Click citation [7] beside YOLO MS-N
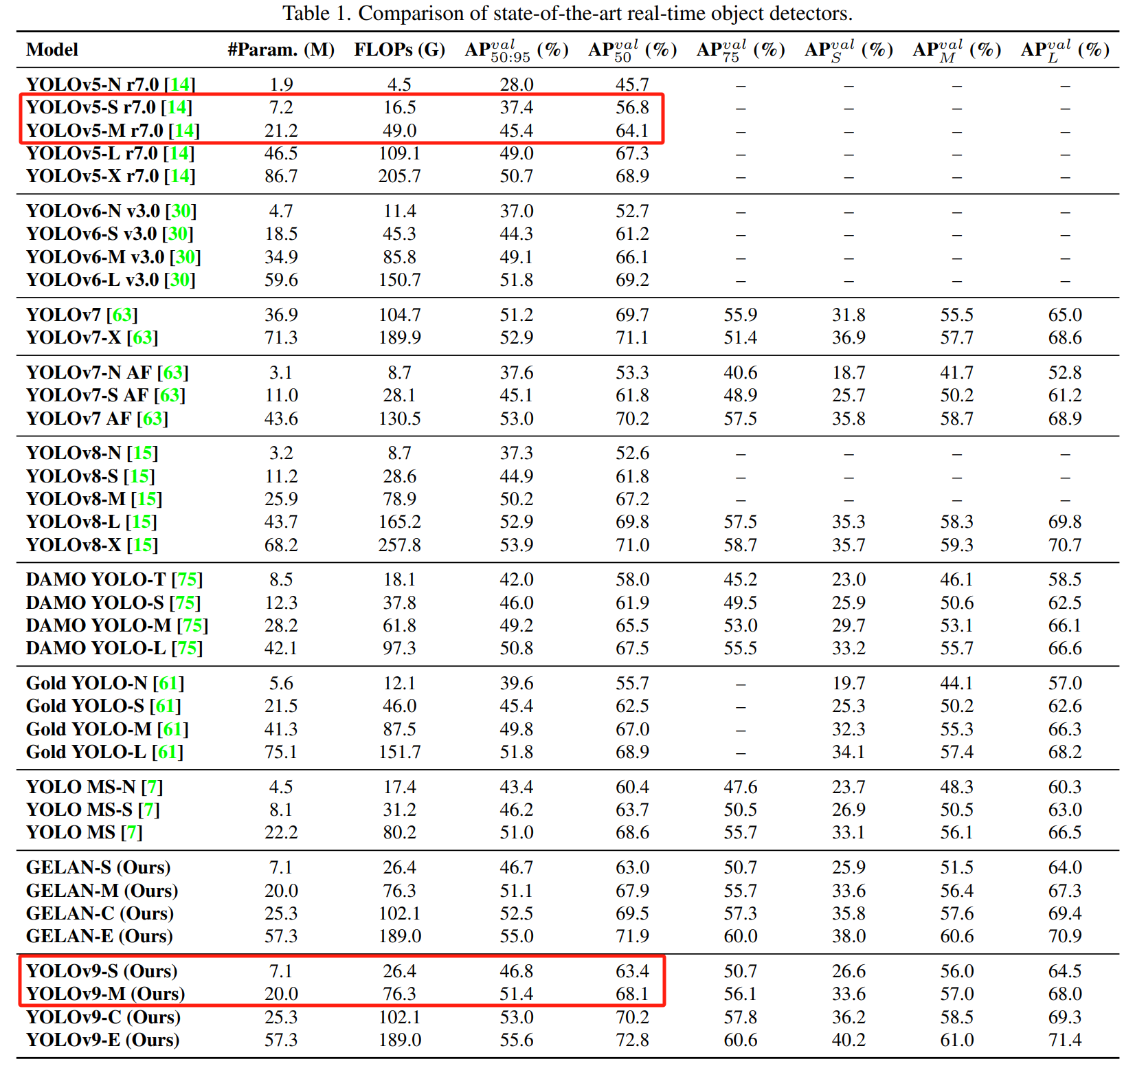The width and height of the screenshot is (1146, 1068). tap(153, 786)
